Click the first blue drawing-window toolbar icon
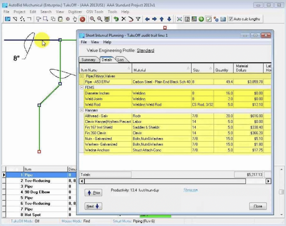Image resolution: width=286 pixels, height=226 pixels. click(x=8, y=19)
